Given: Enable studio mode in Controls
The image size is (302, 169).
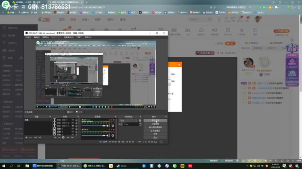Looking at the screenshot, I should [155, 131].
